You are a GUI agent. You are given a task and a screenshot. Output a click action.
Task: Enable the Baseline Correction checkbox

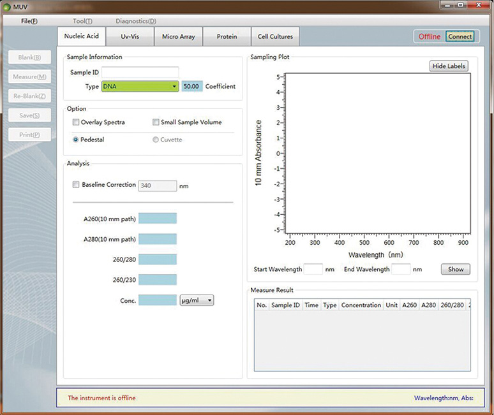click(x=77, y=185)
